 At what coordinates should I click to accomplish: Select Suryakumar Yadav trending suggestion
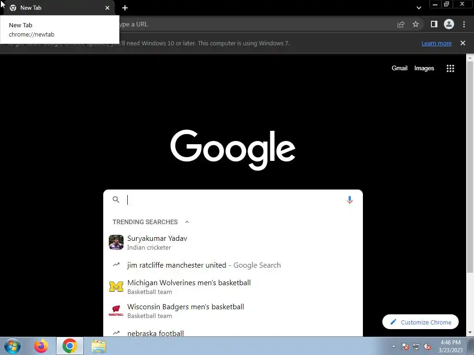click(x=233, y=242)
